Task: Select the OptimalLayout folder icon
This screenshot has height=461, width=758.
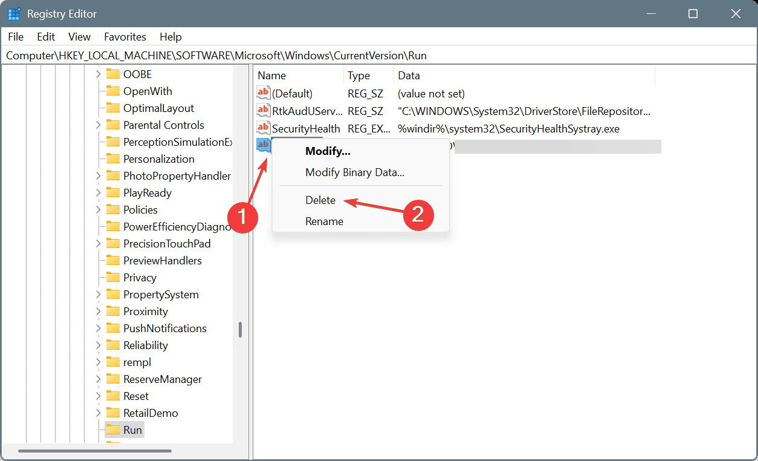Action: coord(112,108)
